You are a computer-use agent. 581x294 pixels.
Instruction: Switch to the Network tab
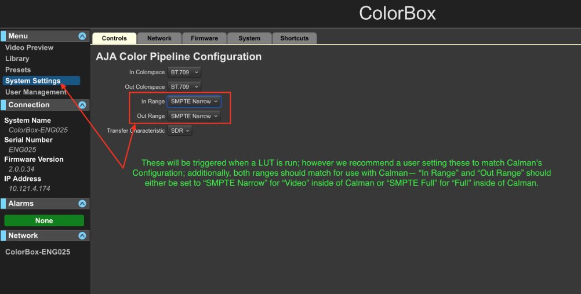159,38
